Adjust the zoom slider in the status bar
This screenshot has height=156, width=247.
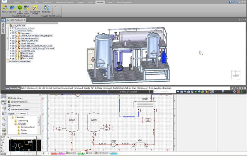tap(223, 92)
